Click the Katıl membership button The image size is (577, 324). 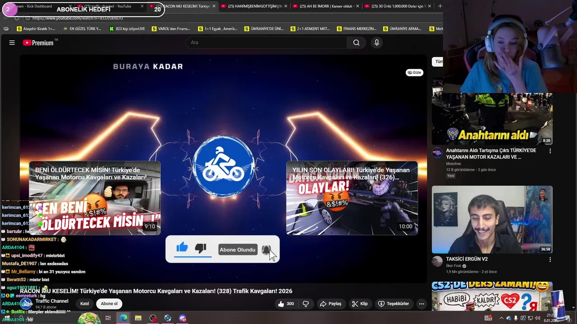pos(85,304)
